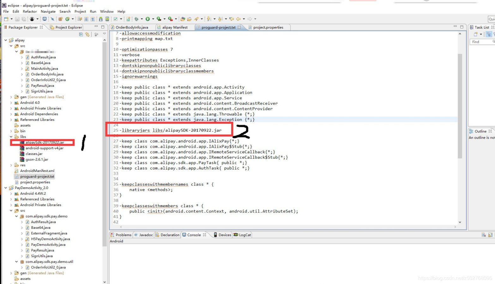
Task: Switch to the project.properties editor tab
Action: click(x=268, y=27)
